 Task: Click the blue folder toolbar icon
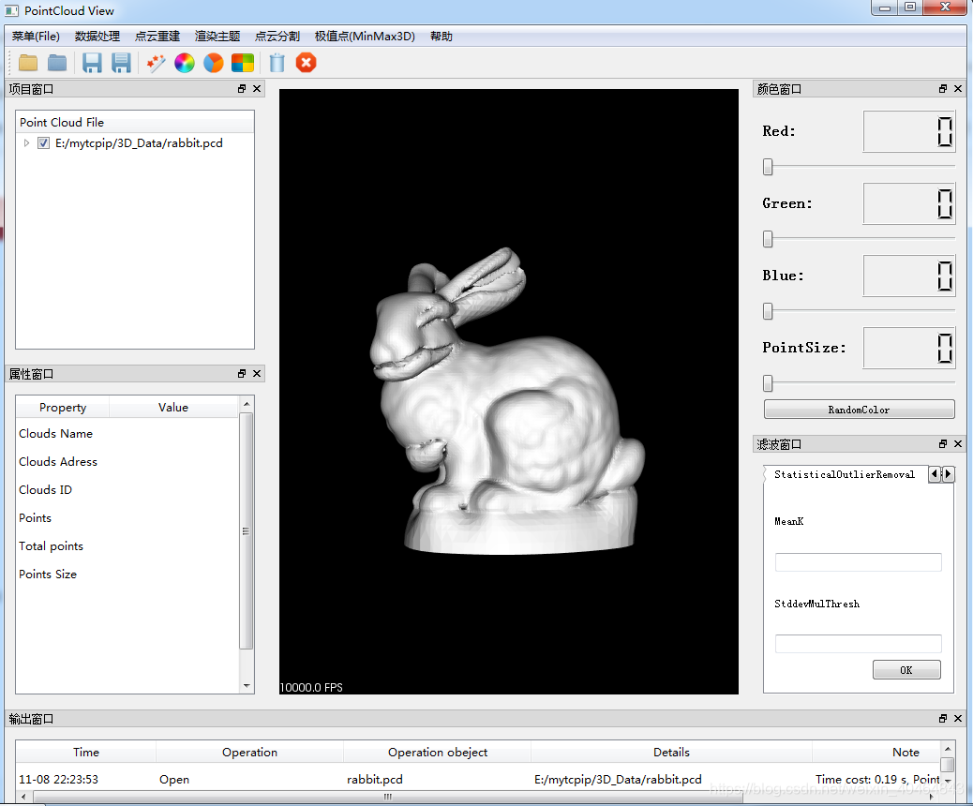(57, 63)
